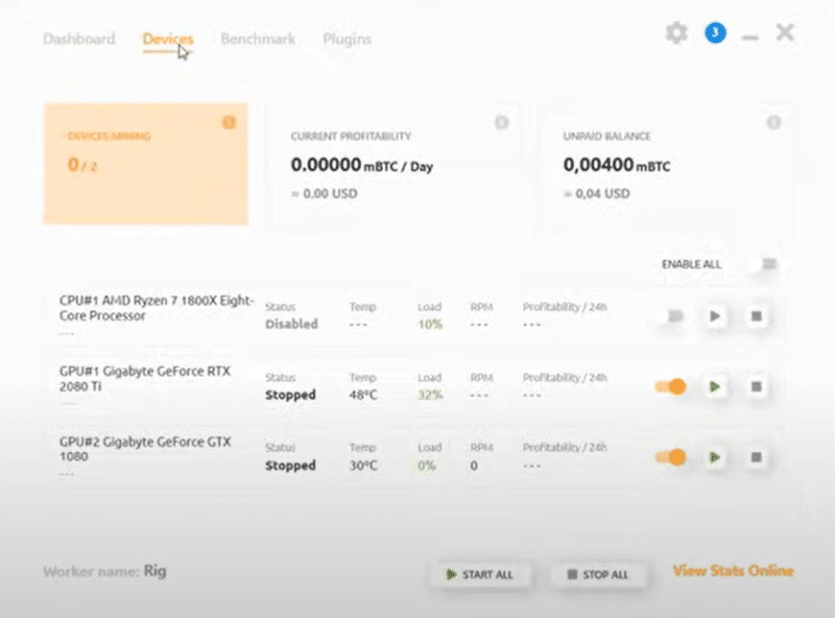The width and height of the screenshot is (835, 618).
Task: Select the Devices Mining orange card
Action: (145, 163)
